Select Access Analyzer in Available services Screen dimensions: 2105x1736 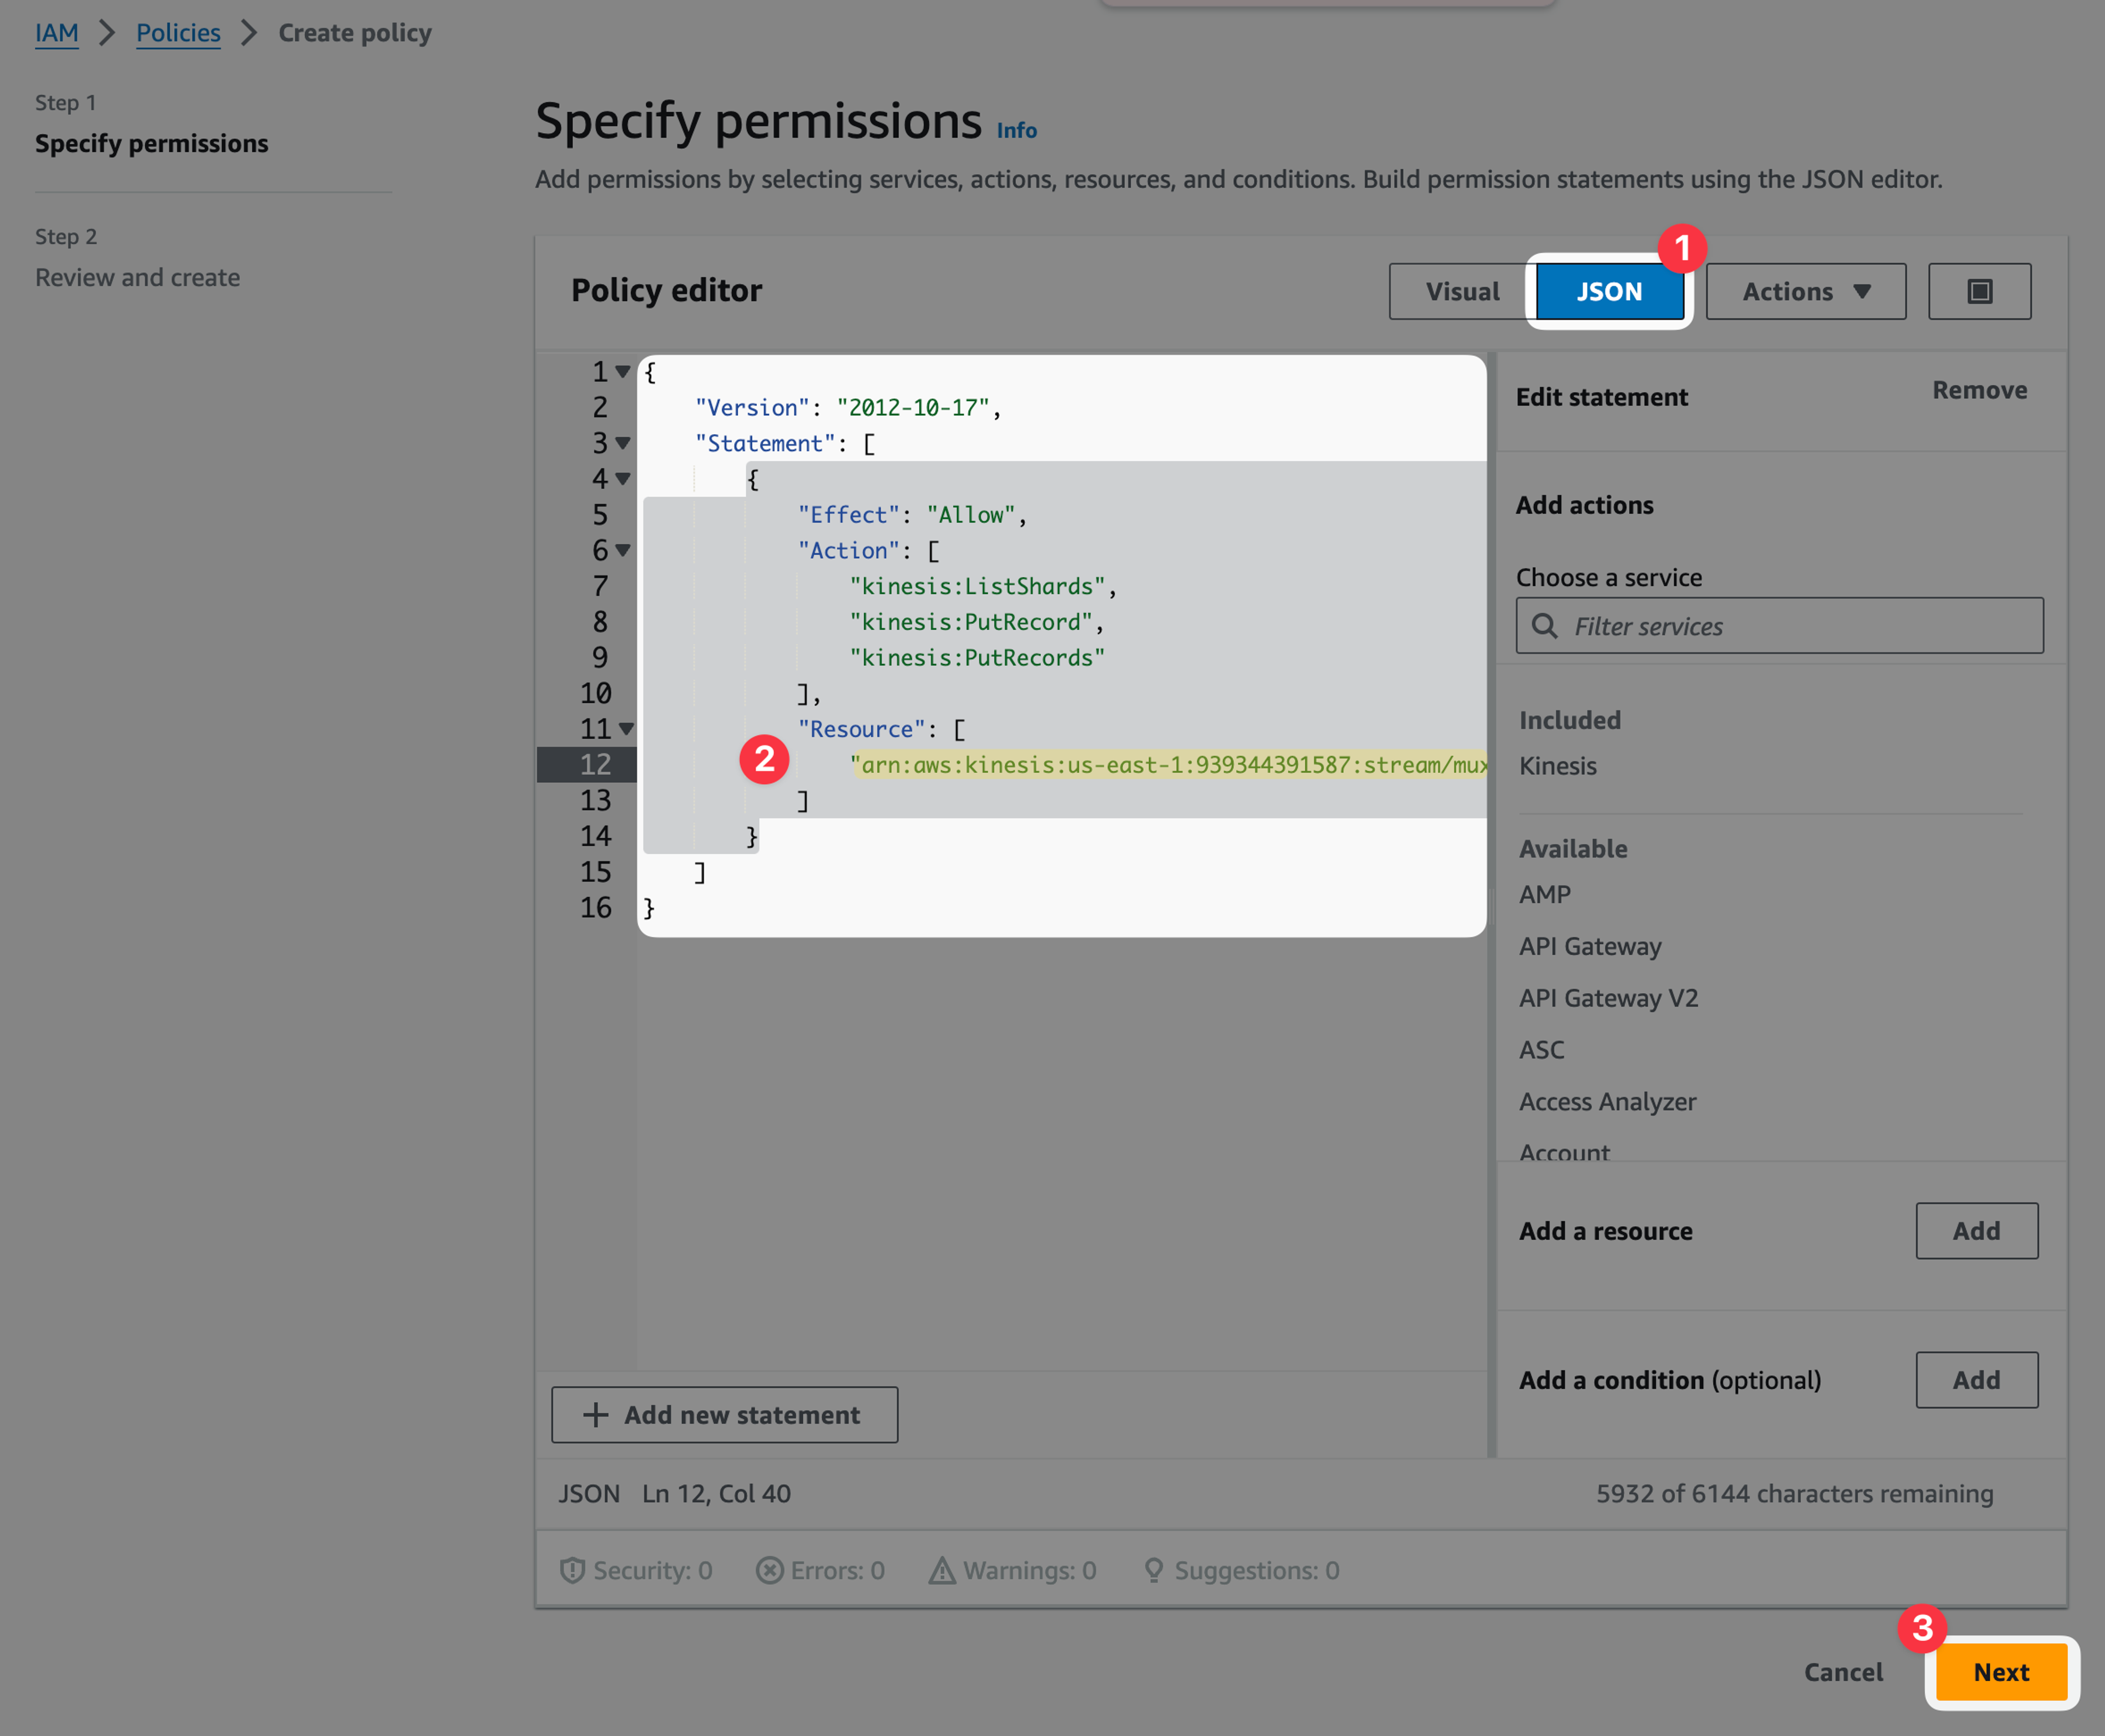pos(1607,1102)
